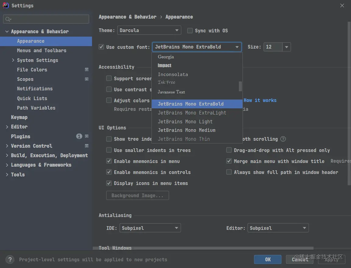This screenshot has width=351, height=268.
Task: Click the font Size value field
Action: point(273,47)
